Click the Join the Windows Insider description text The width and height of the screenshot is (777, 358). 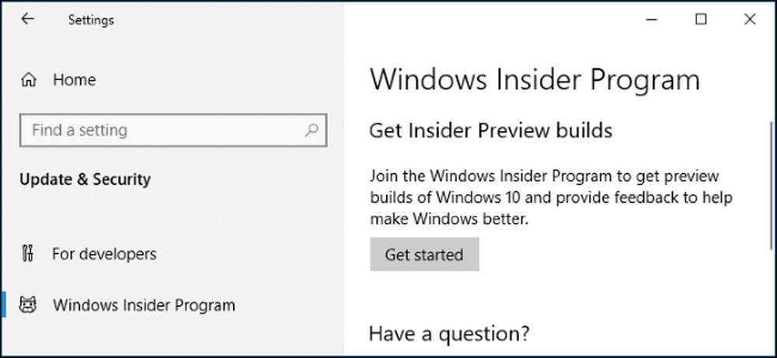[551, 197]
